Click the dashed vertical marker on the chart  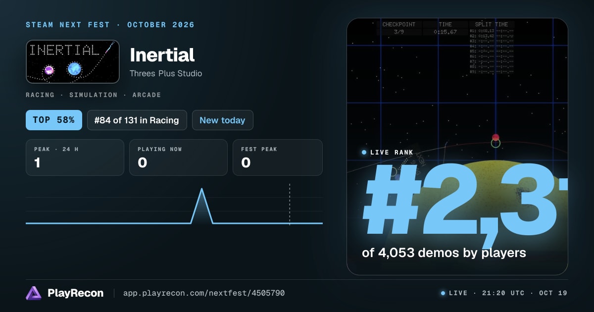[x=290, y=204]
